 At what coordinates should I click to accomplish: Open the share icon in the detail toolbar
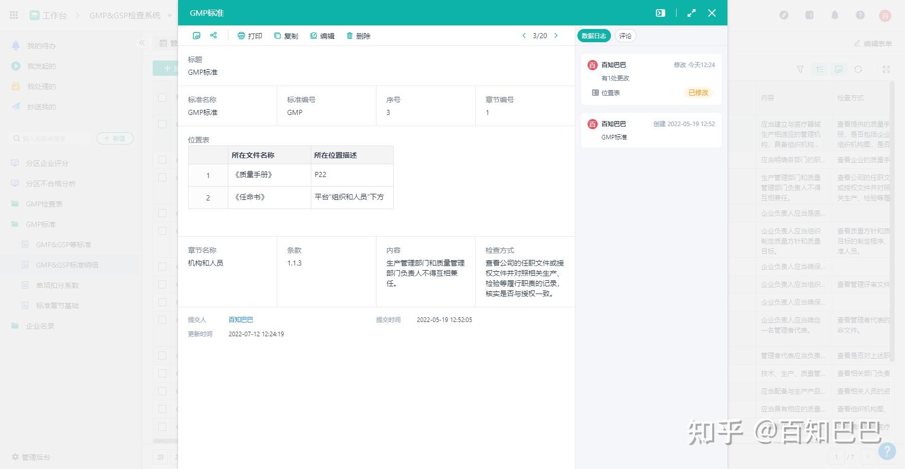pos(213,35)
